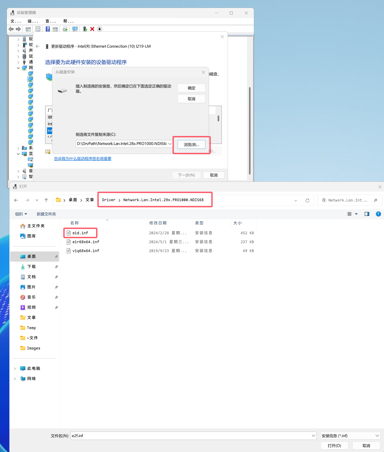Click 确定 in the install from disk dialog

(191, 88)
